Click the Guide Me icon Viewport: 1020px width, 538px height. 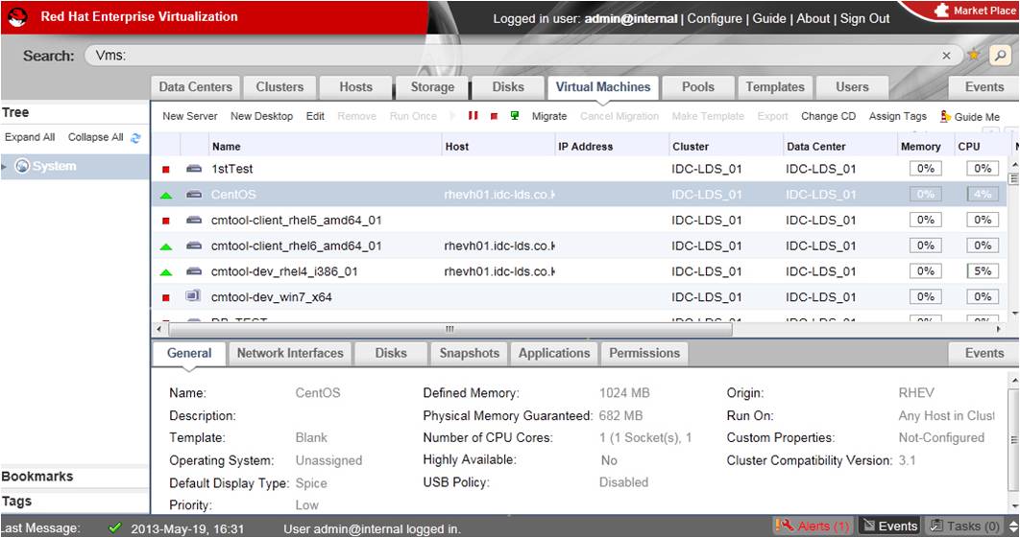pyautogui.click(x=945, y=116)
